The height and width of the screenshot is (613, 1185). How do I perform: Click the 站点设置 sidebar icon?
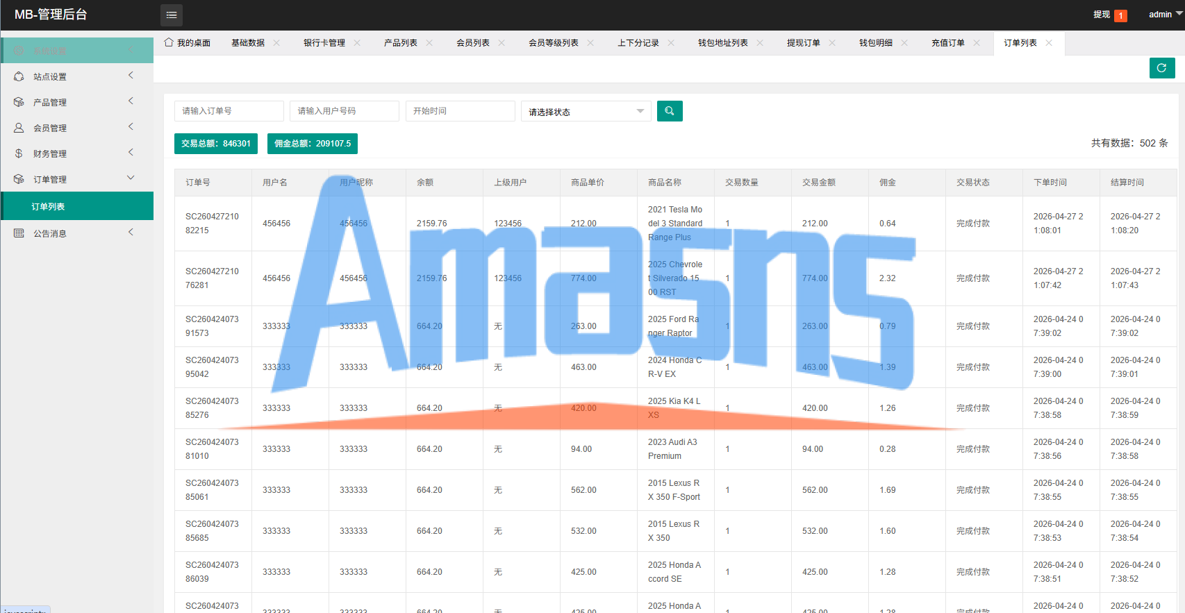(x=19, y=76)
